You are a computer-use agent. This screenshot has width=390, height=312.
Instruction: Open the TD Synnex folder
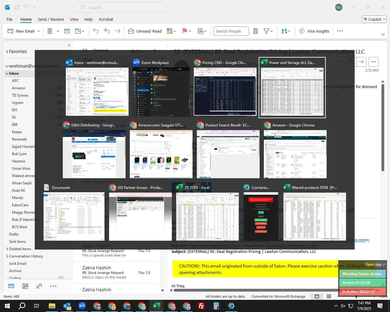[20, 95]
